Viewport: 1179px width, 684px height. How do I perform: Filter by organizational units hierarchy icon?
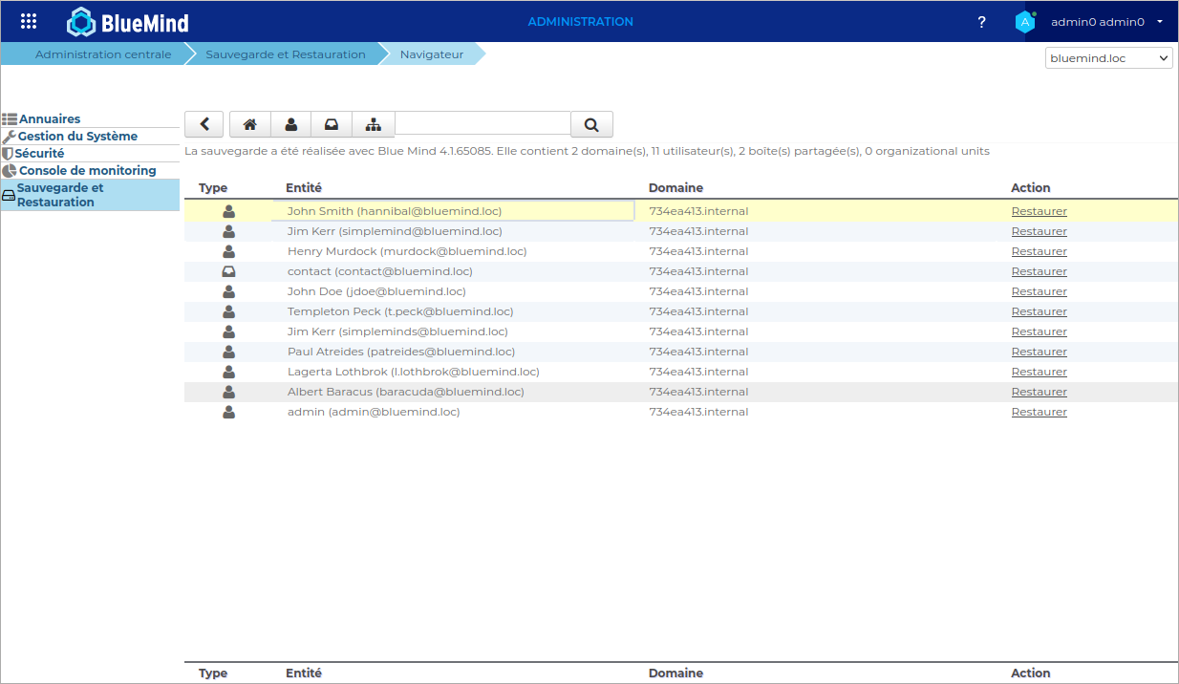374,124
